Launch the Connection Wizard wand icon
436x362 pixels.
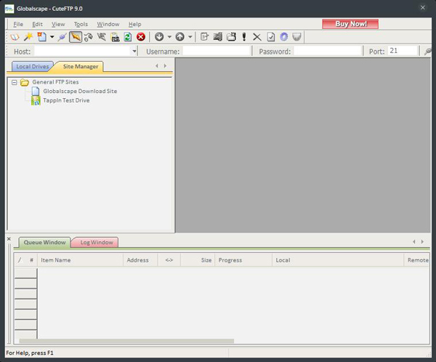point(28,37)
